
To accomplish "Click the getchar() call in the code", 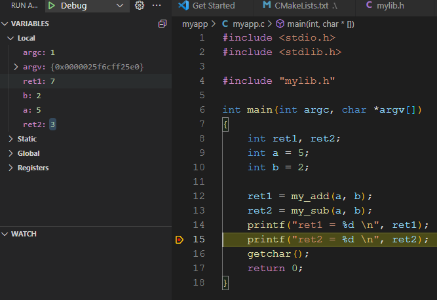I will pos(278,254).
